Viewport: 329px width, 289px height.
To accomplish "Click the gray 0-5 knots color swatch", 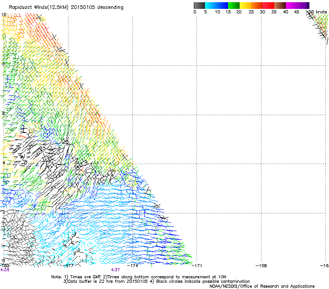I will 199,5.
